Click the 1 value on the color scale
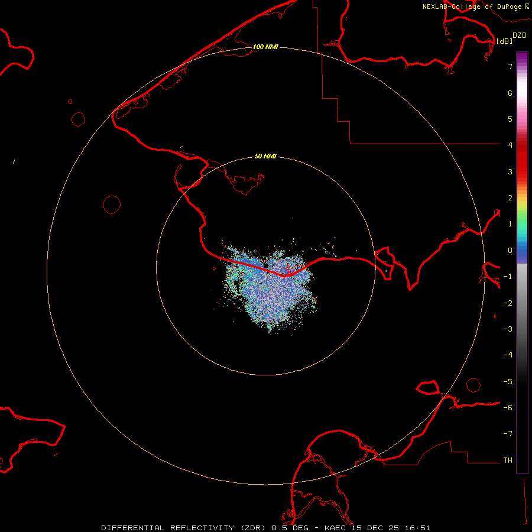 [x=510, y=224]
